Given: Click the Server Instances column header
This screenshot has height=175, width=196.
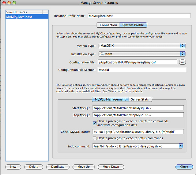Looking at the screenshot, I should coord(24,12).
